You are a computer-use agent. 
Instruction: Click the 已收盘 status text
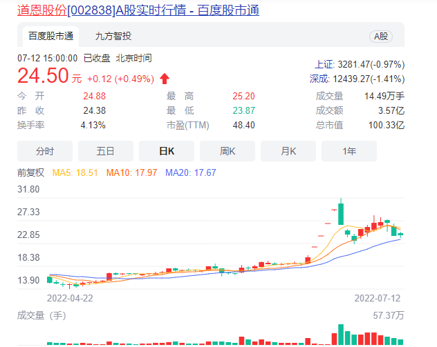97,59
